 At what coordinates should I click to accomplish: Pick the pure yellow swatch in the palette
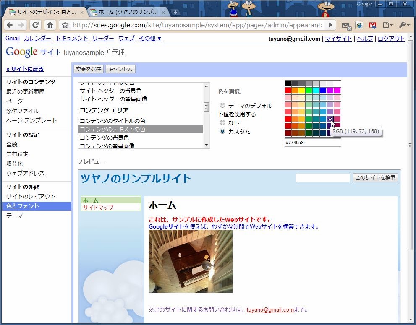(302, 90)
